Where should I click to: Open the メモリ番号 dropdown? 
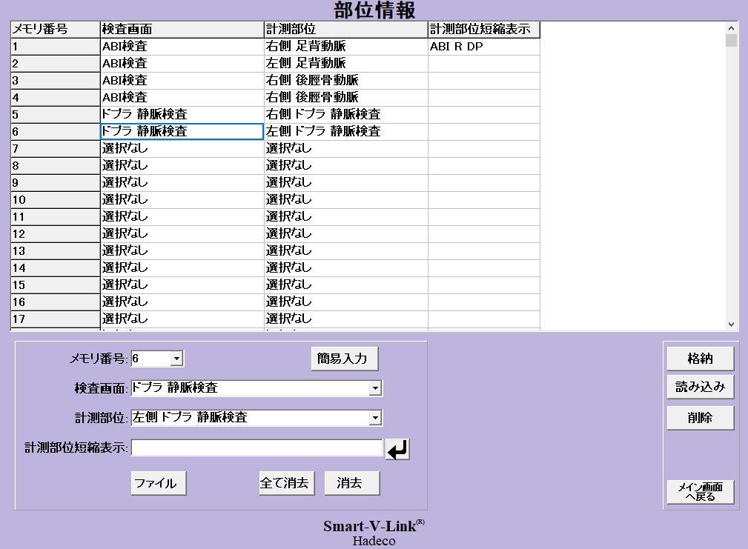pos(176,359)
